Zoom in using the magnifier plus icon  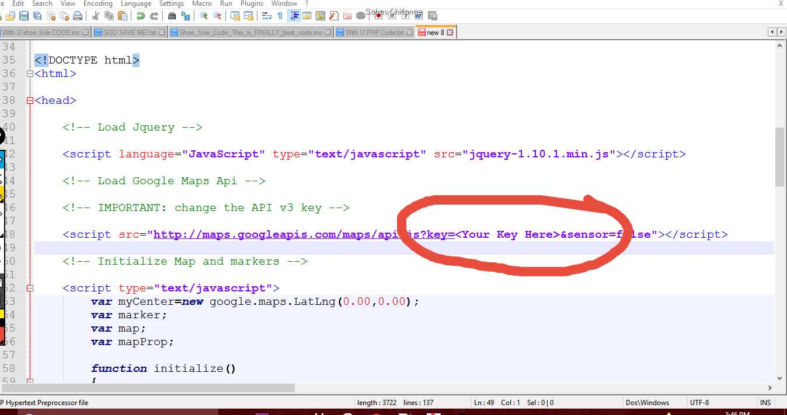203,16
